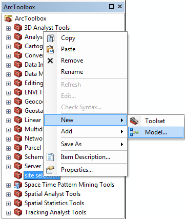Open Item Description from context menu
185x219 pixels.
86,157
